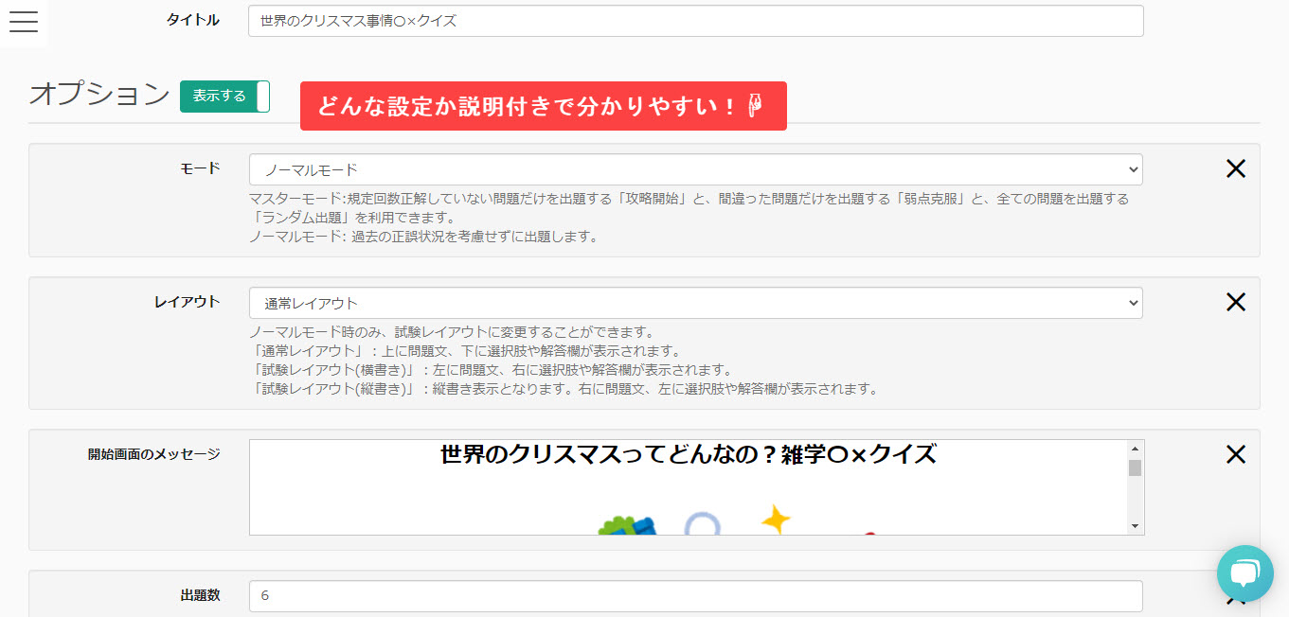Click the message box scrollbar thumb
The width and height of the screenshot is (1289, 617).
click(x=1134, y=467)
